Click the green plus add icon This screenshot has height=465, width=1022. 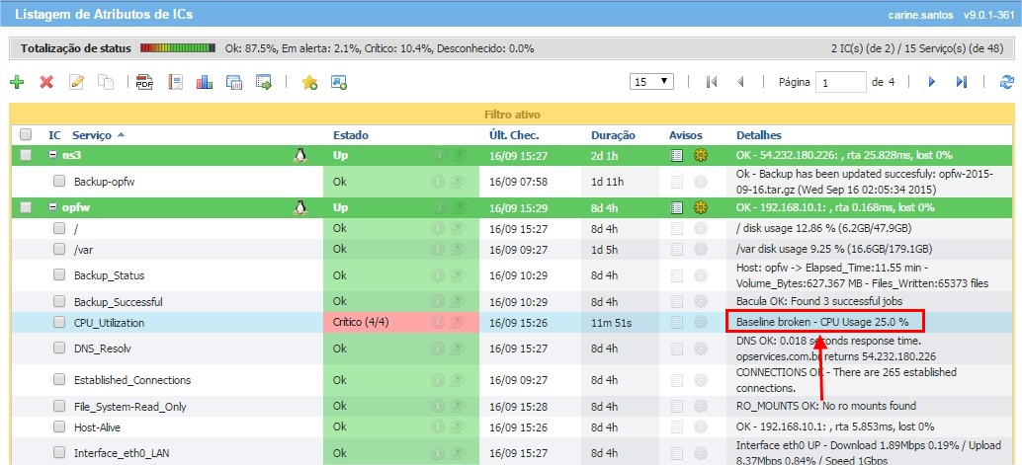point(17,82)
